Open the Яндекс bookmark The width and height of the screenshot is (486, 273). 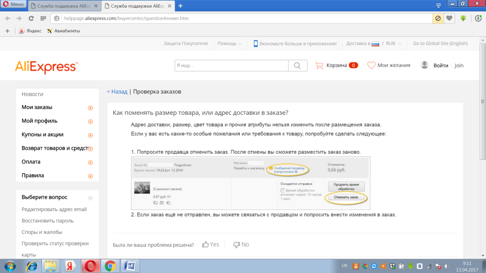[x=30, y=31]
